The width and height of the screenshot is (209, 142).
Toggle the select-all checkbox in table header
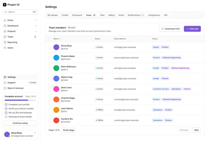tap(50, 39)
